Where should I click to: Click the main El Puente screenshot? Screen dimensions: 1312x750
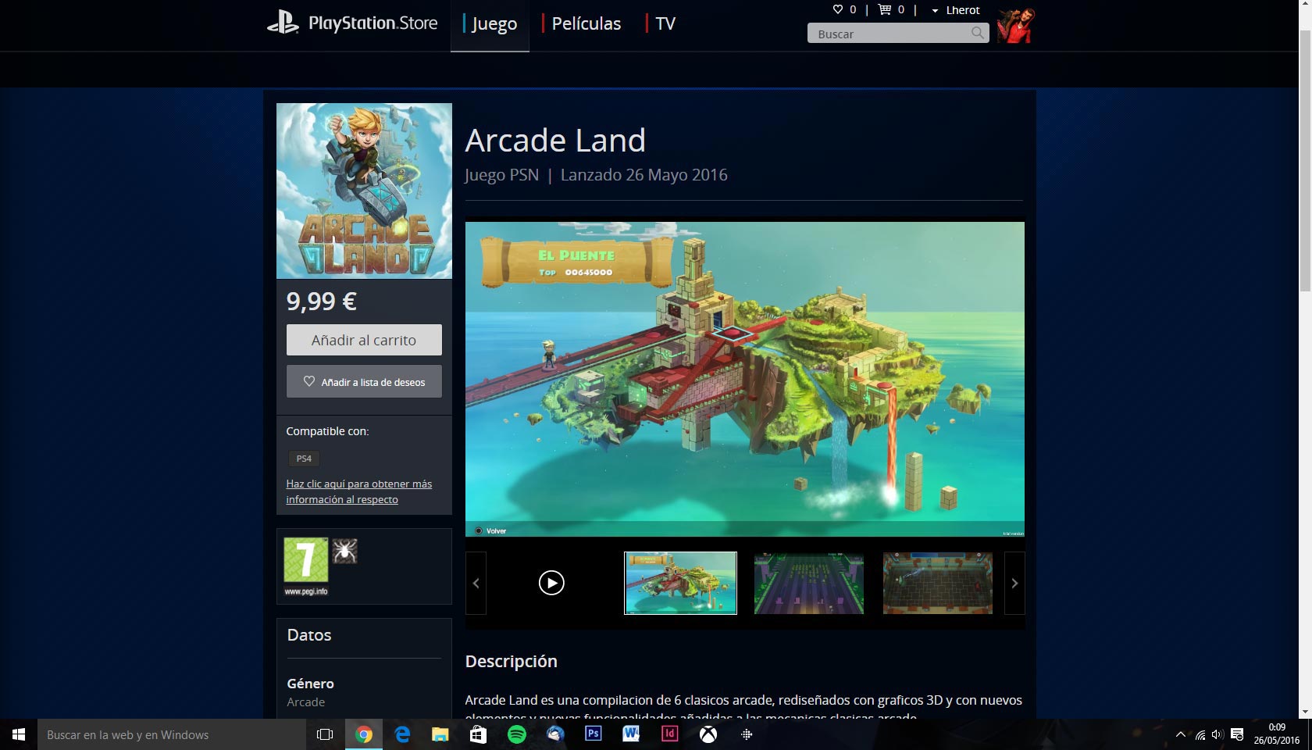(745, 379)
